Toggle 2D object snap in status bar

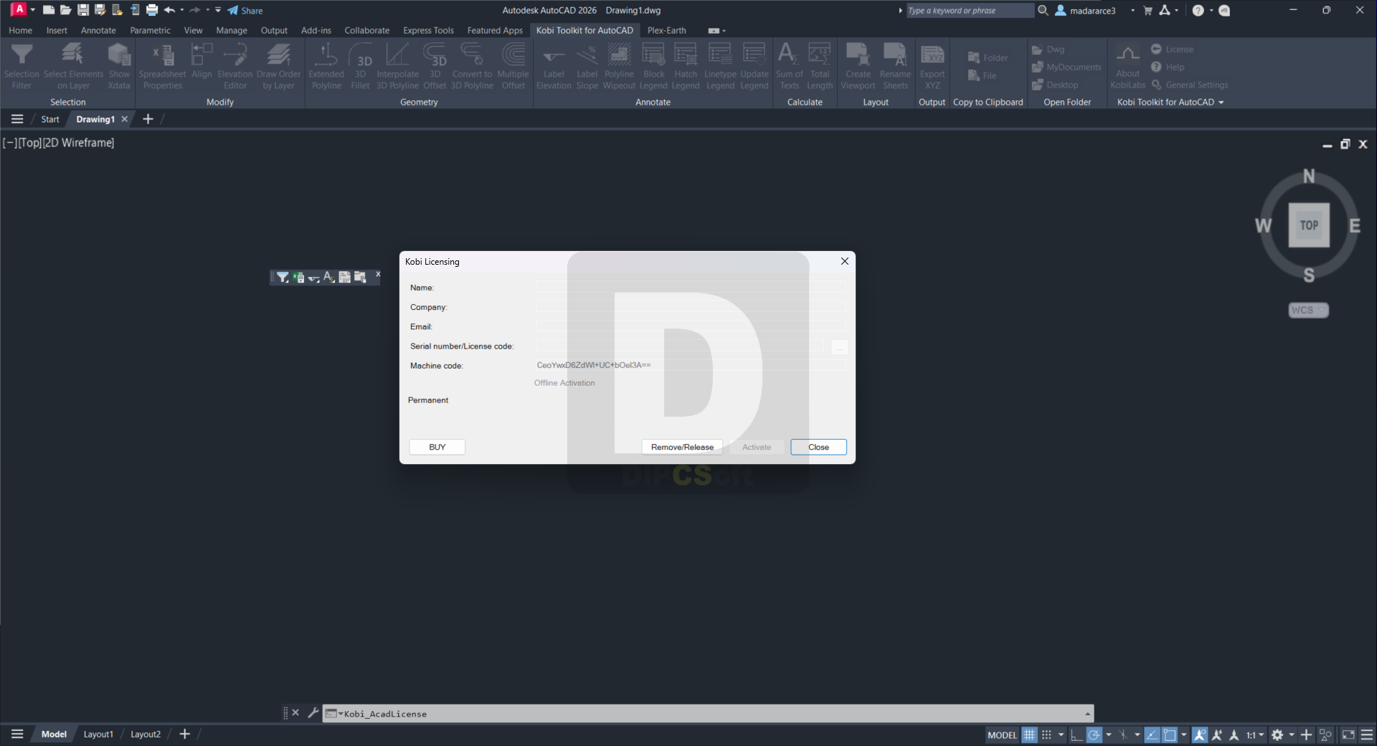click(1170, 735)
